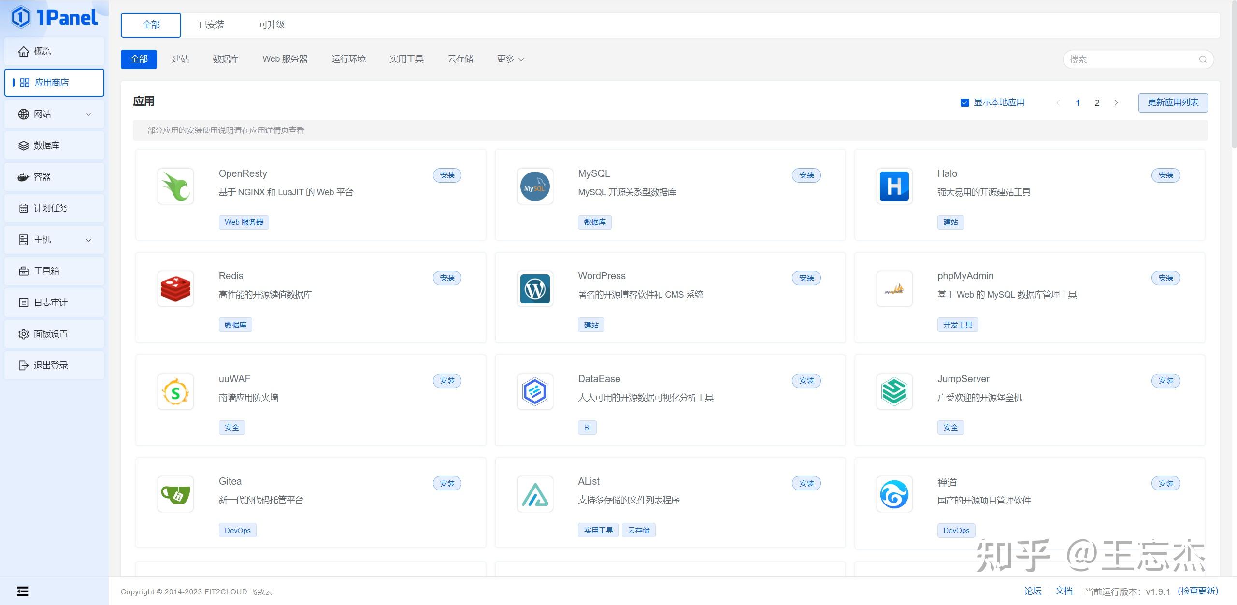The height and width of the screenshot is (605, 1237).
Task: Toggle the 显示本地应用 checkbox
Action: tap(964, 102)
